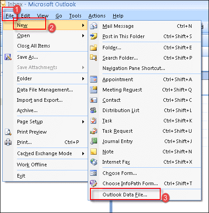Viewport: 209px width, 213px height.
Task: Expand the Cached Exchange Mode arrow
Action: (x=83, y=153)
